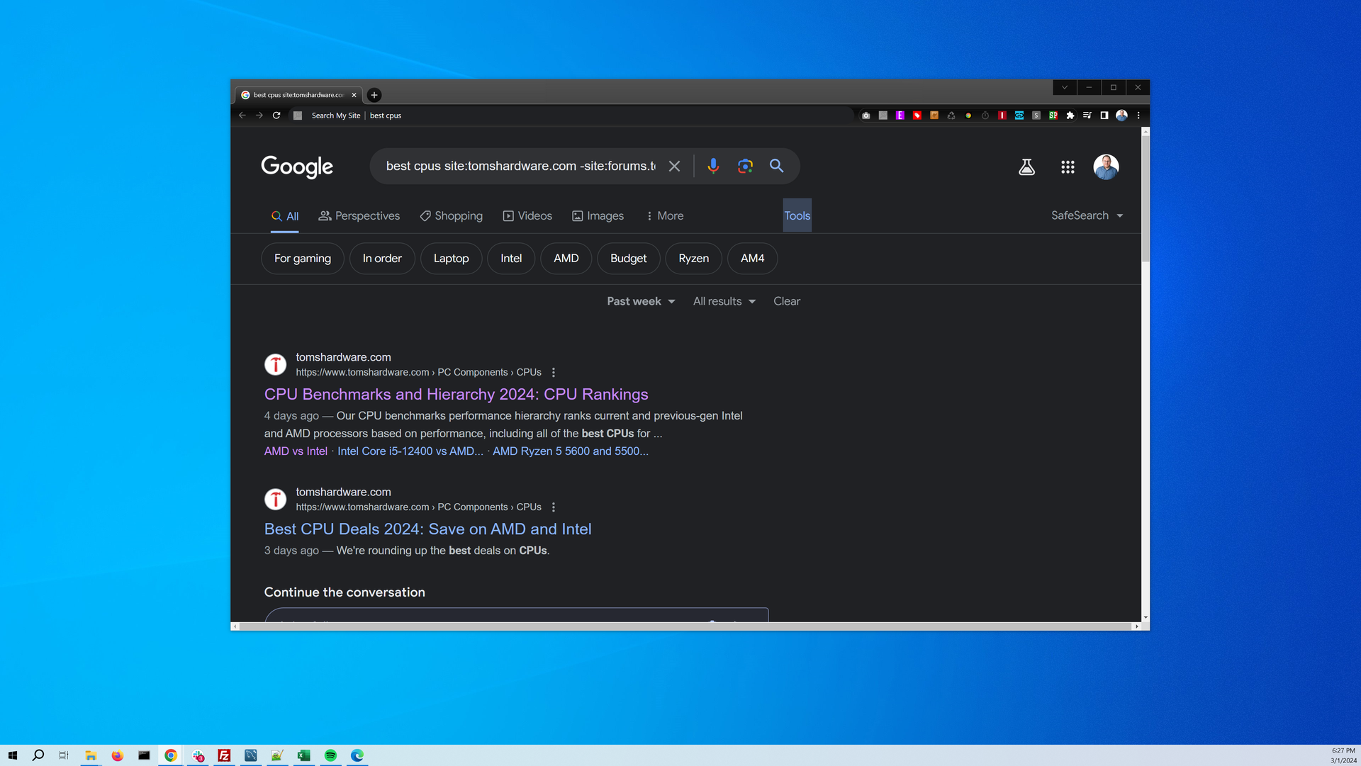Launch FileZilla from the taskbar
The height and width of the screenshot is (766, 1361).
(x=224, y=755)
